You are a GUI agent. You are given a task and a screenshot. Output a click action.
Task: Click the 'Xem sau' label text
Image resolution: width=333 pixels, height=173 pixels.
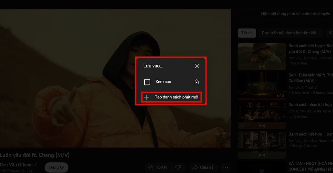click(163, 82)
